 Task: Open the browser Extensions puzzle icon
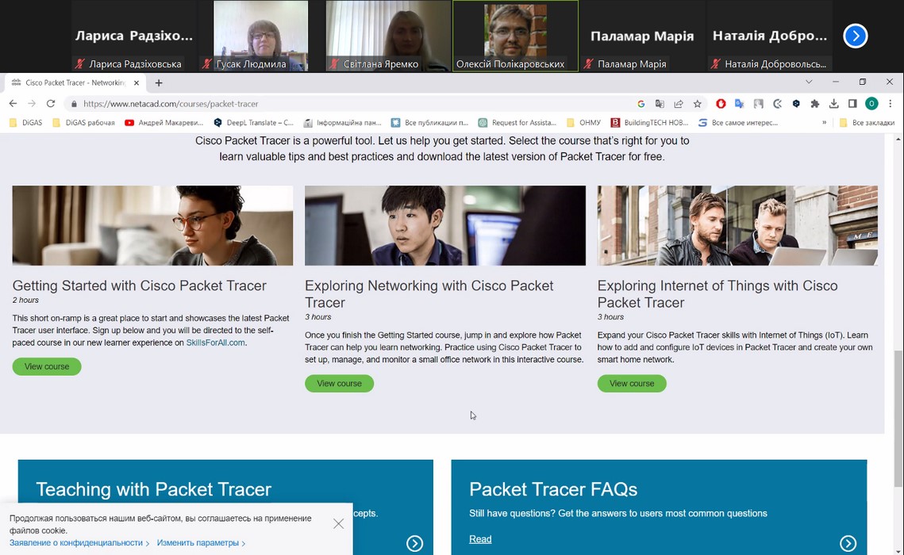(x=814, y=104)
